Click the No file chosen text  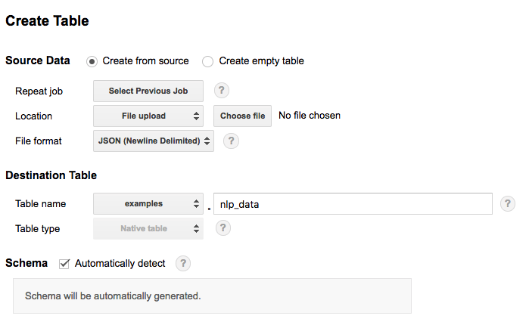coord(310,116)
